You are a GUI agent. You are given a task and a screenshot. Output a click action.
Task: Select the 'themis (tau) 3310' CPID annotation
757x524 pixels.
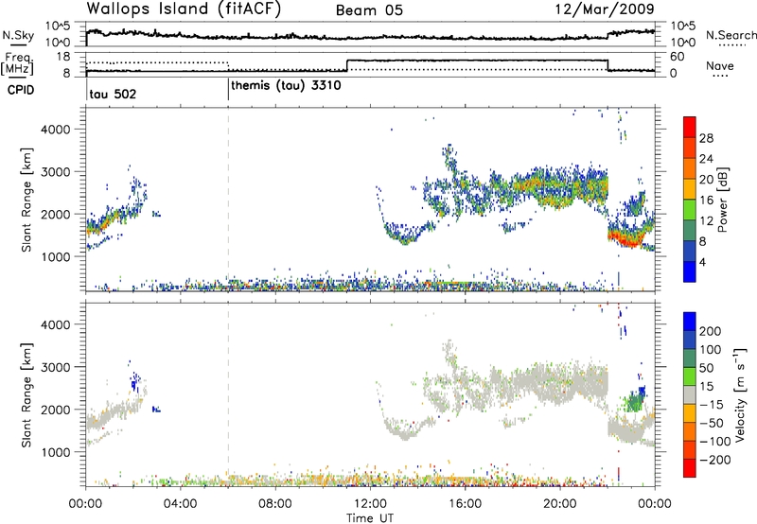pos(286,86)
